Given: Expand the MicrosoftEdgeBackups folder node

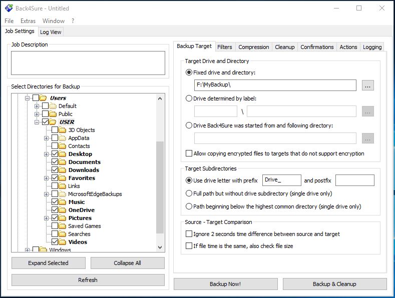Looking at the screenshot, I should (47, 194).
